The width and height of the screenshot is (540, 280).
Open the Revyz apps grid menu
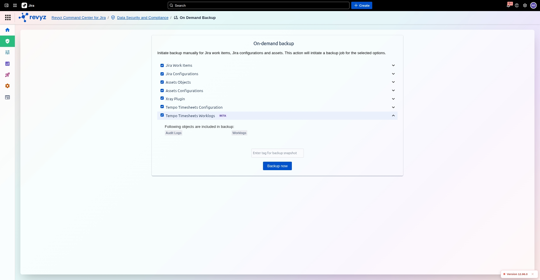pos(8,18)
